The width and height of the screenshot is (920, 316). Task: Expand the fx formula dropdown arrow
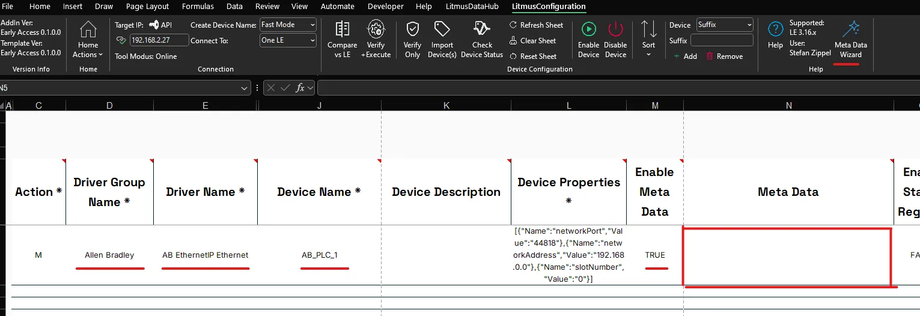click(311, 88)
